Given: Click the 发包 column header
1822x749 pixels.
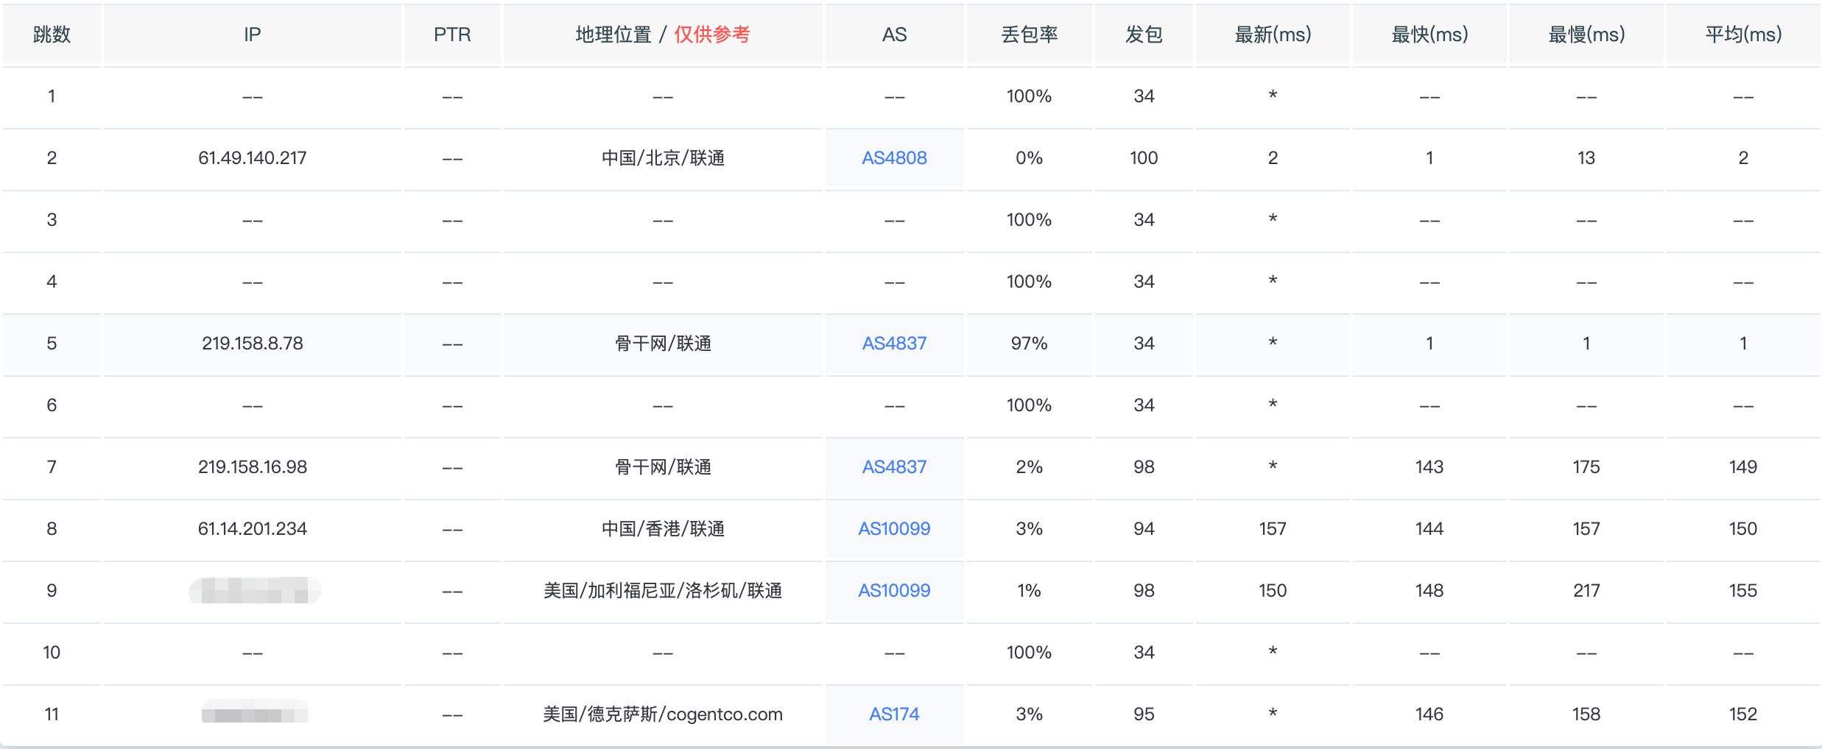Looking at the screenshot, I should point(1144,35).
